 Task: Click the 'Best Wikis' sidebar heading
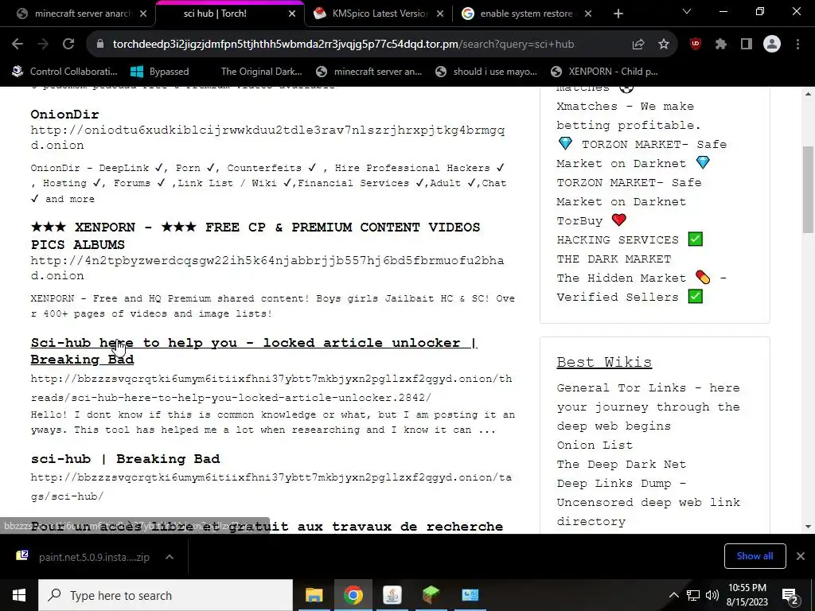[604, 362]
